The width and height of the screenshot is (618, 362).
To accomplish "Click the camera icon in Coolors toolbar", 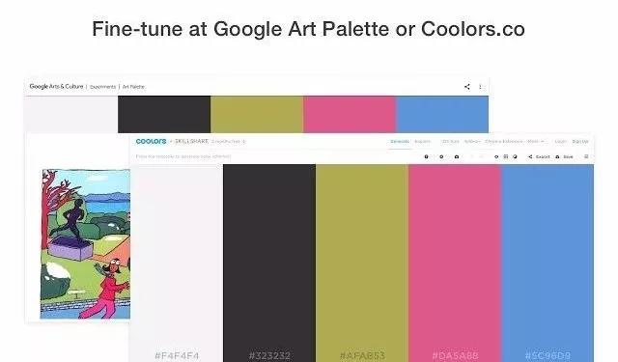I will (457, 156).
